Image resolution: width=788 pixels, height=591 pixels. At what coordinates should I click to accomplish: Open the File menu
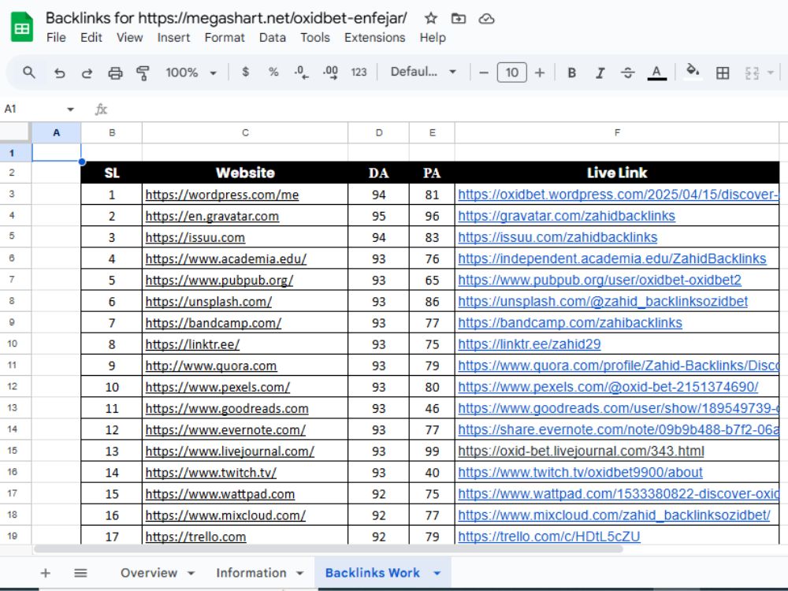56,38
